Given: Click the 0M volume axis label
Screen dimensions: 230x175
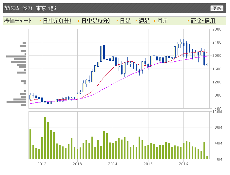Looking at the screenshot, I should [220, 159].
